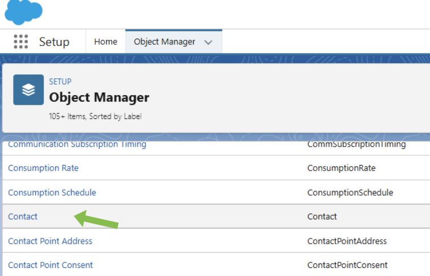Click the Contact API name cell
This screenshot has width=430, height=276.
tap(322, 216)
